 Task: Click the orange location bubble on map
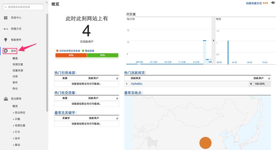point(206,143)
